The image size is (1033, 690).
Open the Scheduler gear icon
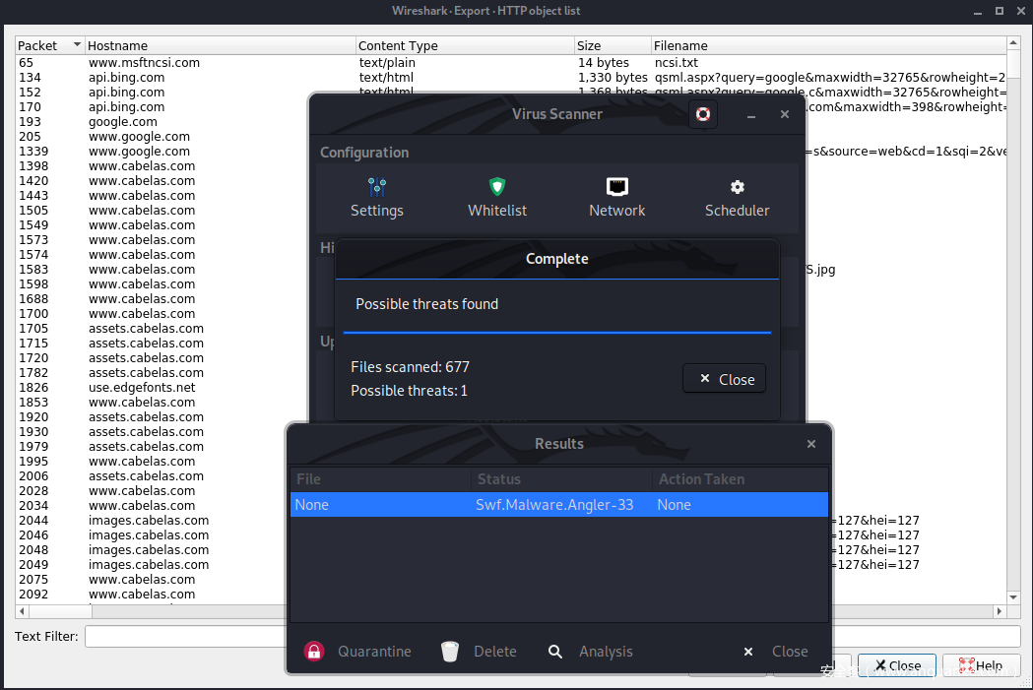tap(737, 187)
